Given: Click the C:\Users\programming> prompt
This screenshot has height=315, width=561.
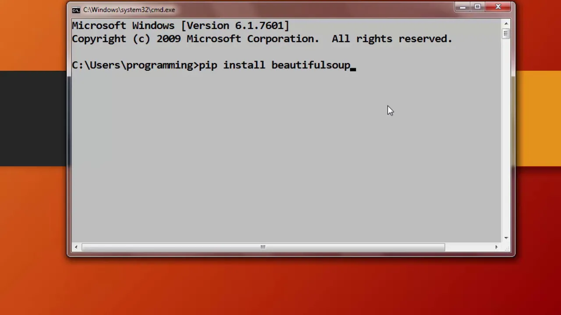Looking at the screenshot, I should coord(135,65).
